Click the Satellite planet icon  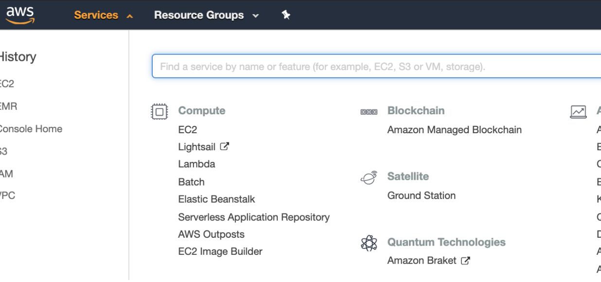point(369,177)
